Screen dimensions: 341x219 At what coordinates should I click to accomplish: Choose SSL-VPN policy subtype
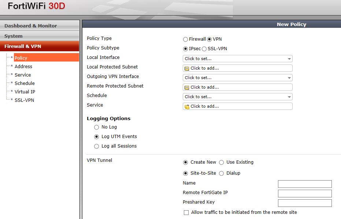(204, 49)
